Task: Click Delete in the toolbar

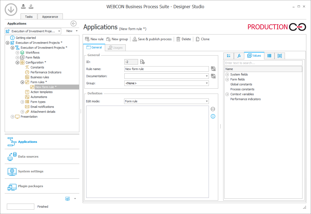Action: [x=183, y=39]
